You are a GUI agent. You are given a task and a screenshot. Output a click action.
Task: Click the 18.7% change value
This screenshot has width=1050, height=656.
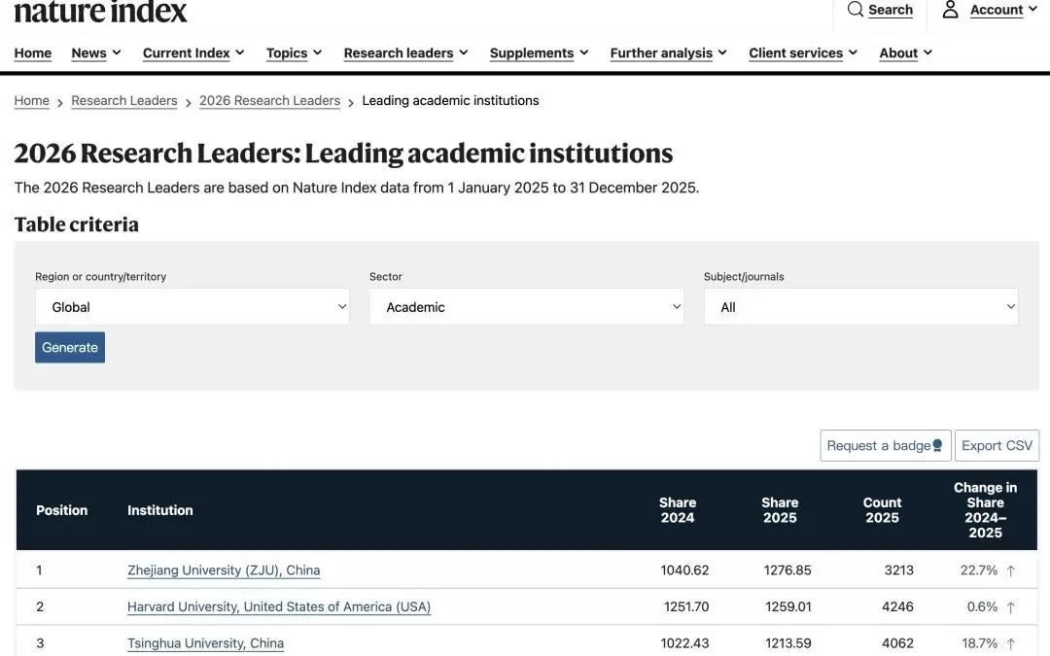tap(980, 643)
